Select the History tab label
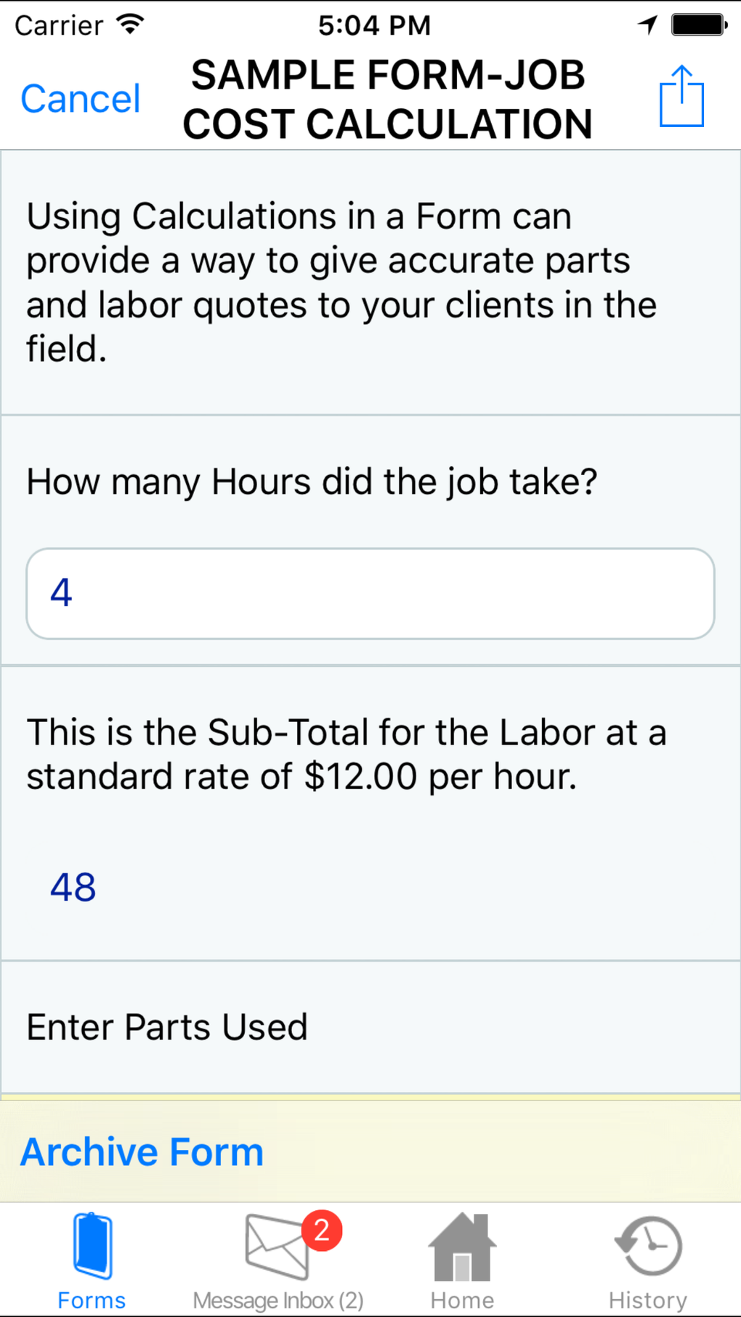The image size is (741, 1317). (x=648, y=1300)
